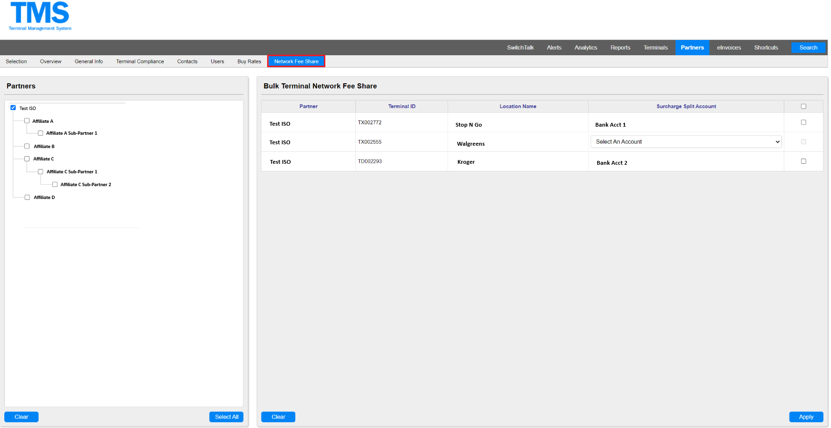This screenshot has height=428, width=831.
Task: Open the eInvoices menu
Action: [x=729, y=48]
